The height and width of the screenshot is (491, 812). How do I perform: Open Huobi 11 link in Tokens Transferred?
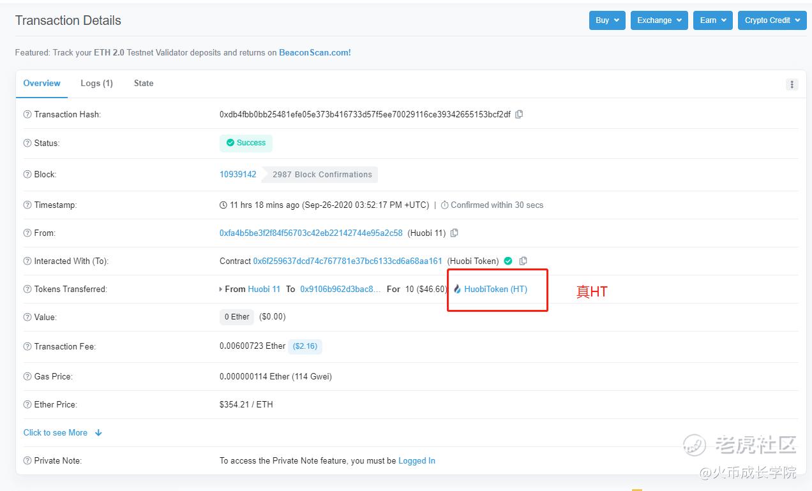point(264,289)
